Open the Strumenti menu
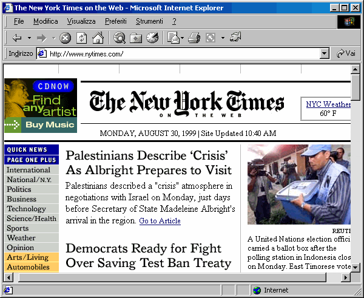This screenshot has width=364, height=298. (x=149, y=21)
